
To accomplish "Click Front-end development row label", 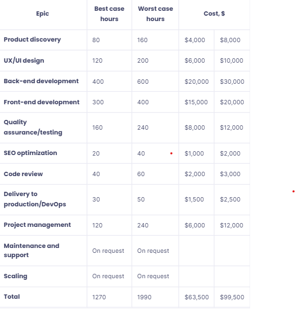I will pos(42,102).
